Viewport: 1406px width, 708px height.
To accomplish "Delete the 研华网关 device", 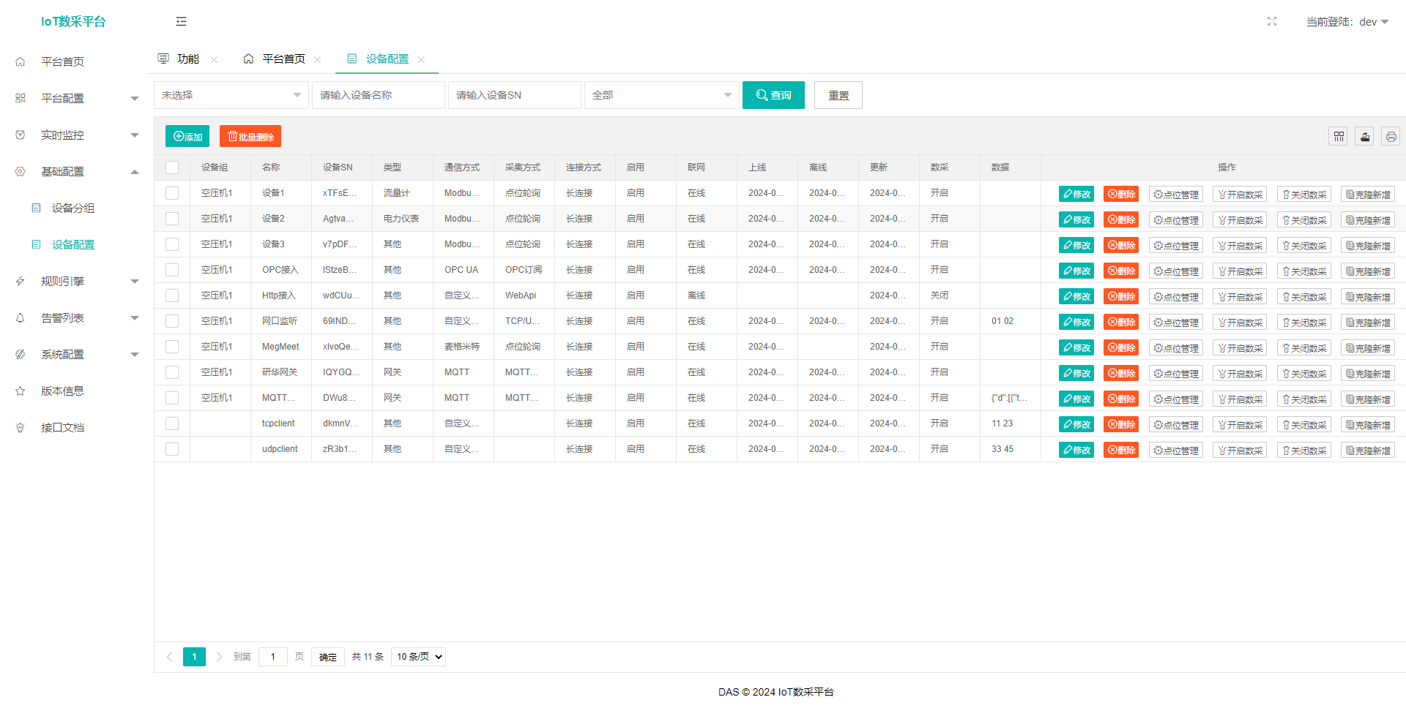I will click(1121, 373).
